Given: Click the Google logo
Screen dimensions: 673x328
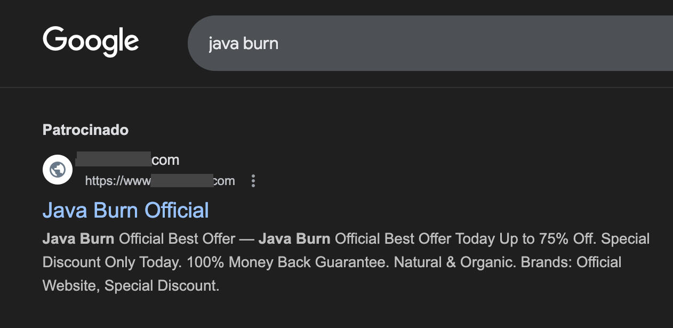Looking at the screenshot, I should (x=91, y=42).
